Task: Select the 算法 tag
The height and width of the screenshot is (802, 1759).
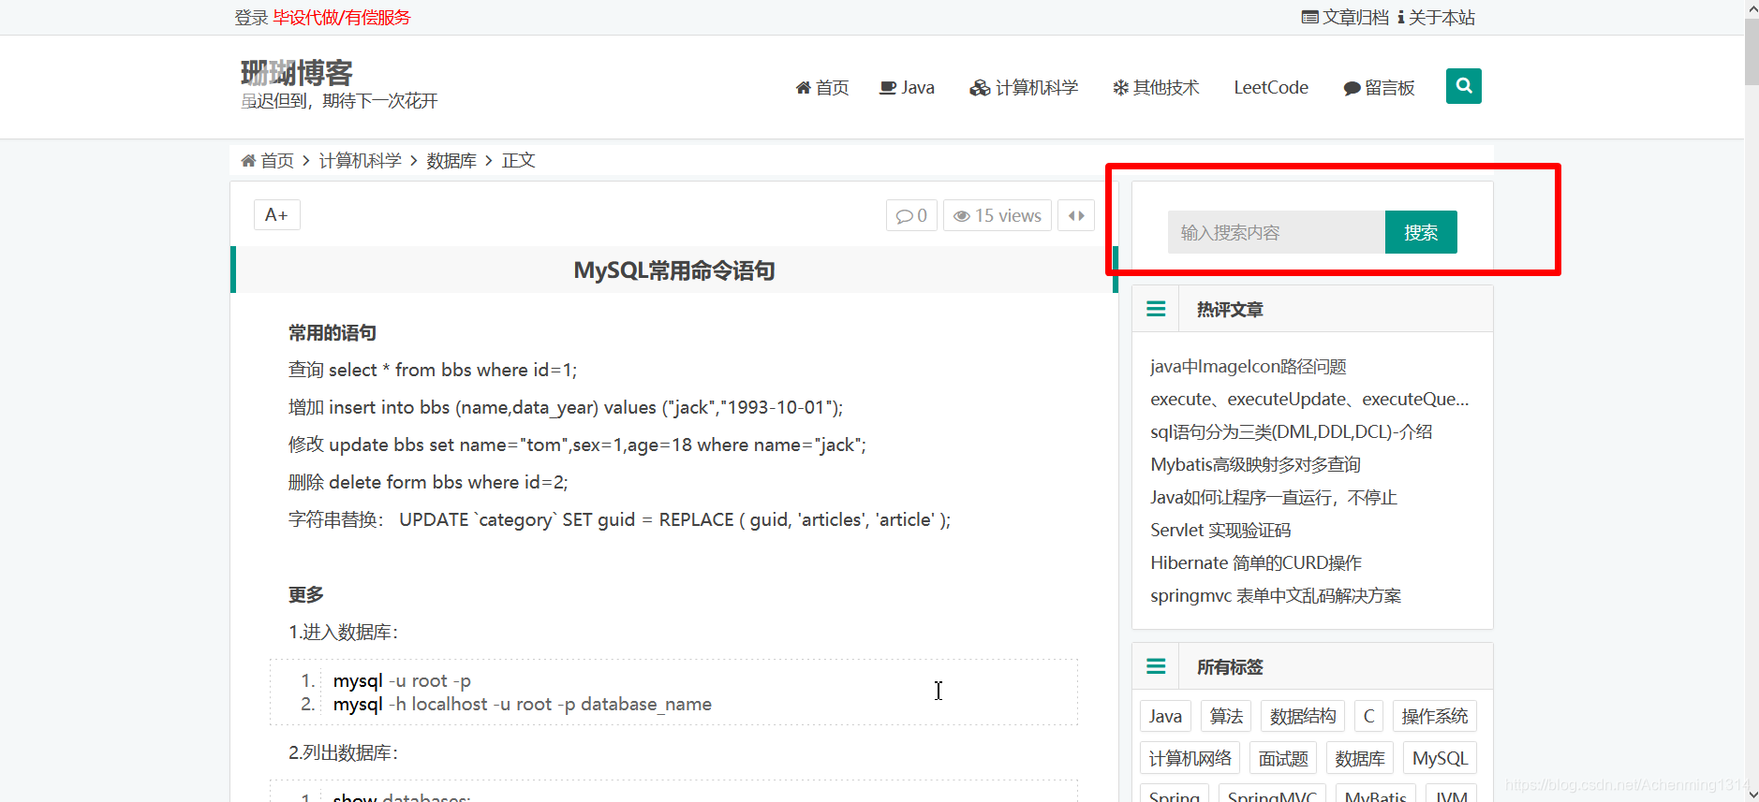Action: [1226, 716]
